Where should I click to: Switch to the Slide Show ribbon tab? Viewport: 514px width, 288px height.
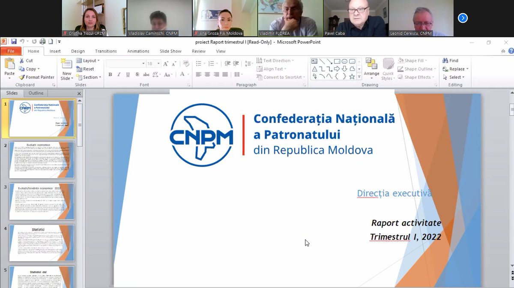tap(170, 51)
